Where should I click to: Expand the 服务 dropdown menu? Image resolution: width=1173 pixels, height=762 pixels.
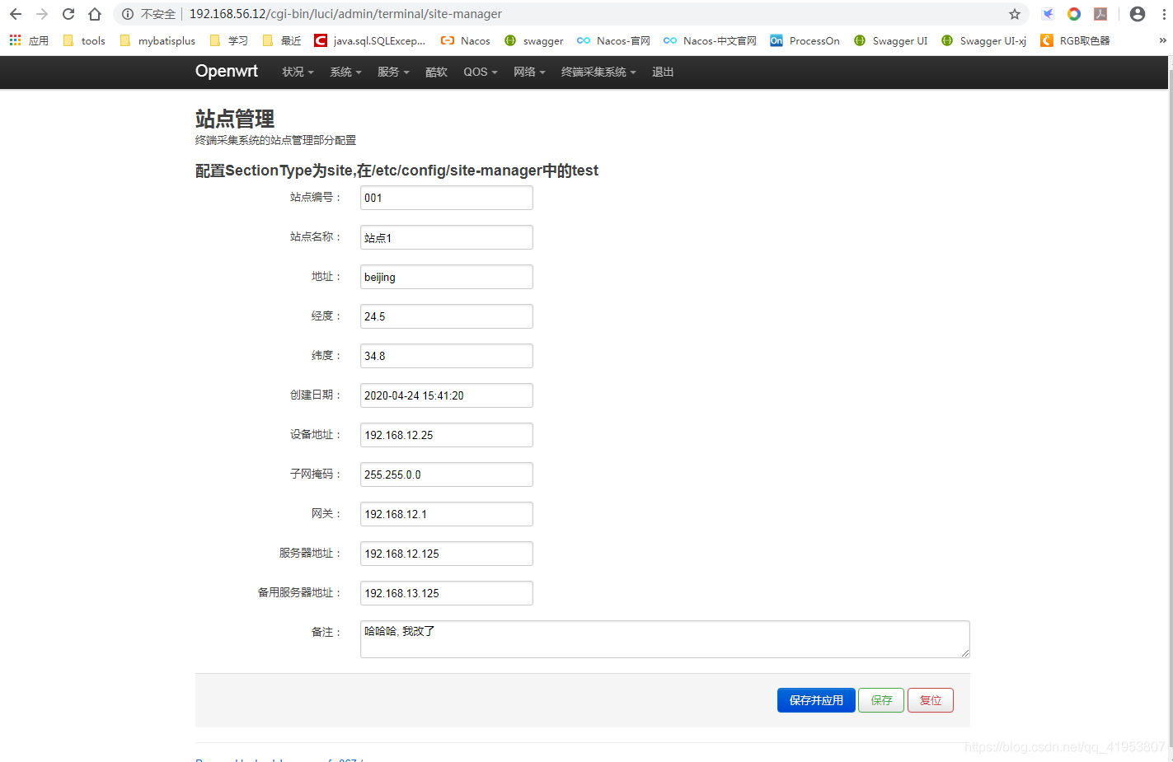393,72
